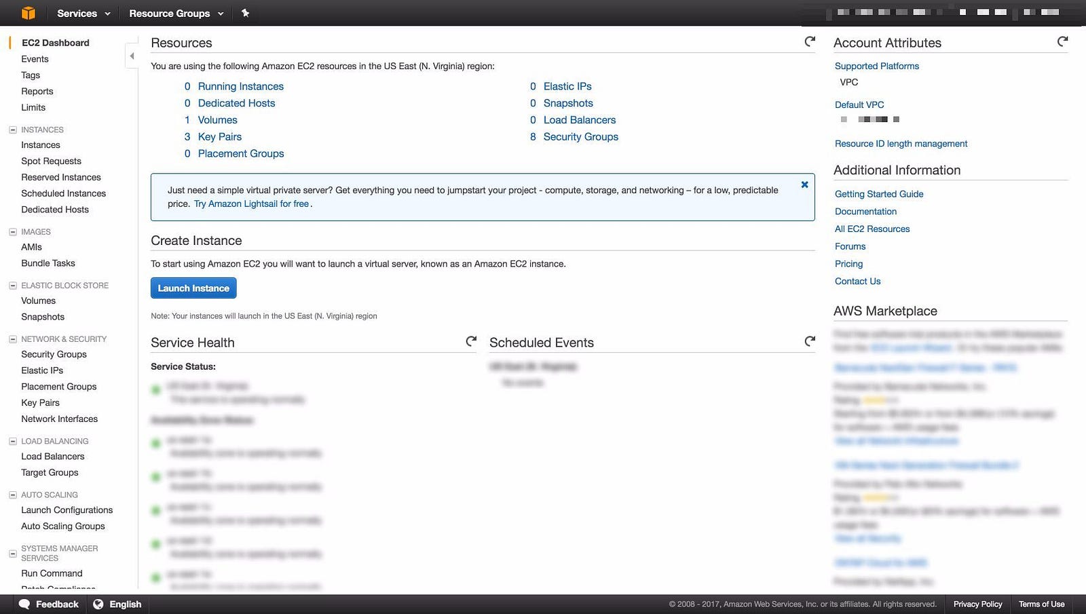
Task: Open Elastic IPs in sidebar
Action: (x=42, y=370)
